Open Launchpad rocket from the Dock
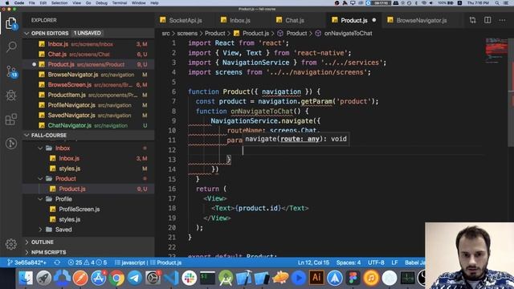This screenshot has width=514, height=289. (x=43, y=278)
